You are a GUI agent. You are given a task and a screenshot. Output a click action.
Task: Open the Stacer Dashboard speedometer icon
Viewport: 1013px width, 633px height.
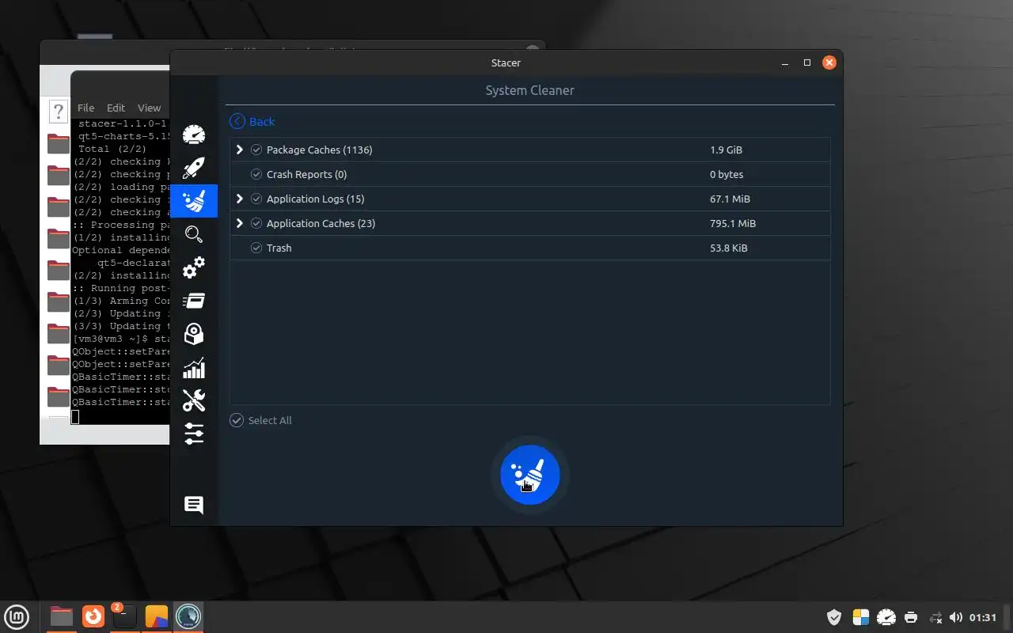click(194, 135)
